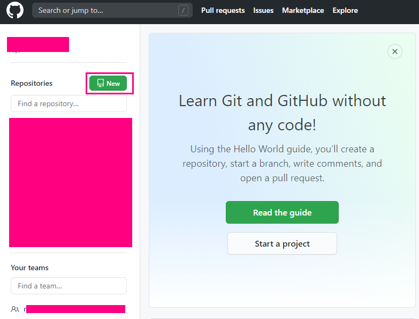The width and height of the screenshot is (419, 319).
Task: Open Marketplace from the top bar
Action: [303, 10]
